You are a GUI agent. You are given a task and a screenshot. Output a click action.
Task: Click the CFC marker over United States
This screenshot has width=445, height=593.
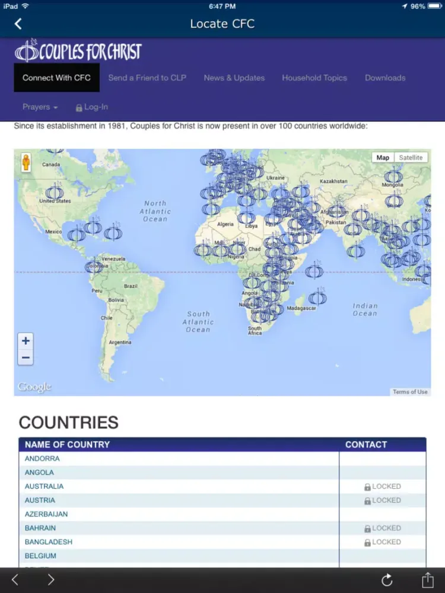pyautogui.click(x=55, y=192)
